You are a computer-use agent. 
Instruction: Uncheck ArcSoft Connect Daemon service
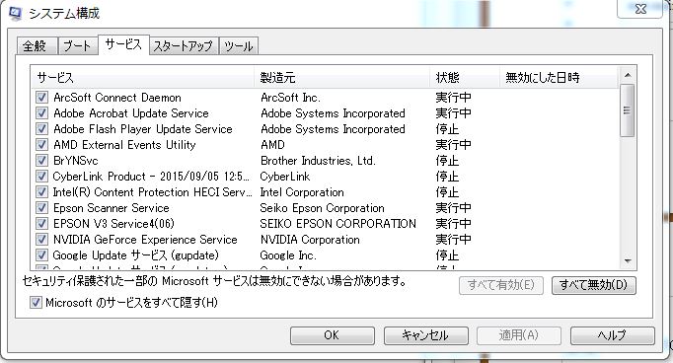pyautogui.click(x=41, y=98)
